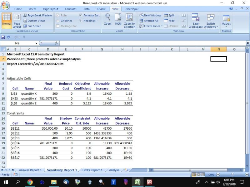Image resolution: width=250 pixels, height=187 pixels.
Task: Open Custom Views dialog
Action: tap(34, 21)
